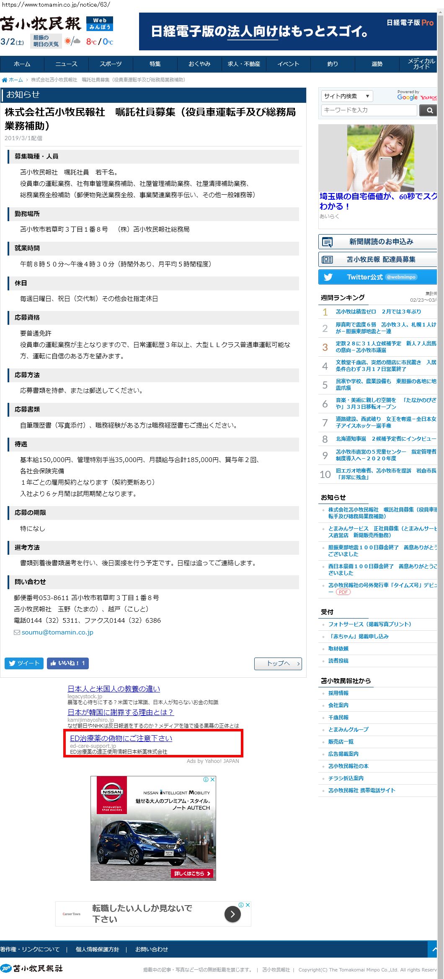Select the 釣り menu item
This screenshot has width=444, height=979.
tap(332, 64)
